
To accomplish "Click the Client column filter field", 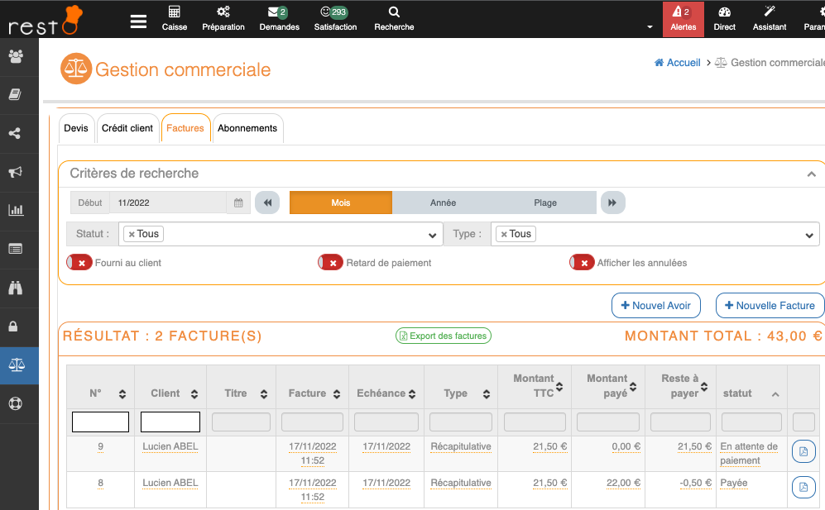I will pyautogui.click(x=170, y=422).
